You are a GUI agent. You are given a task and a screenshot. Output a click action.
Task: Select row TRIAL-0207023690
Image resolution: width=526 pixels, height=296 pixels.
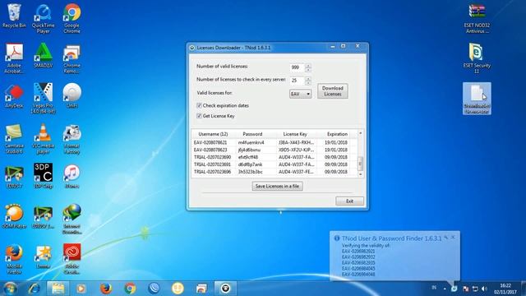click(275, 157)
